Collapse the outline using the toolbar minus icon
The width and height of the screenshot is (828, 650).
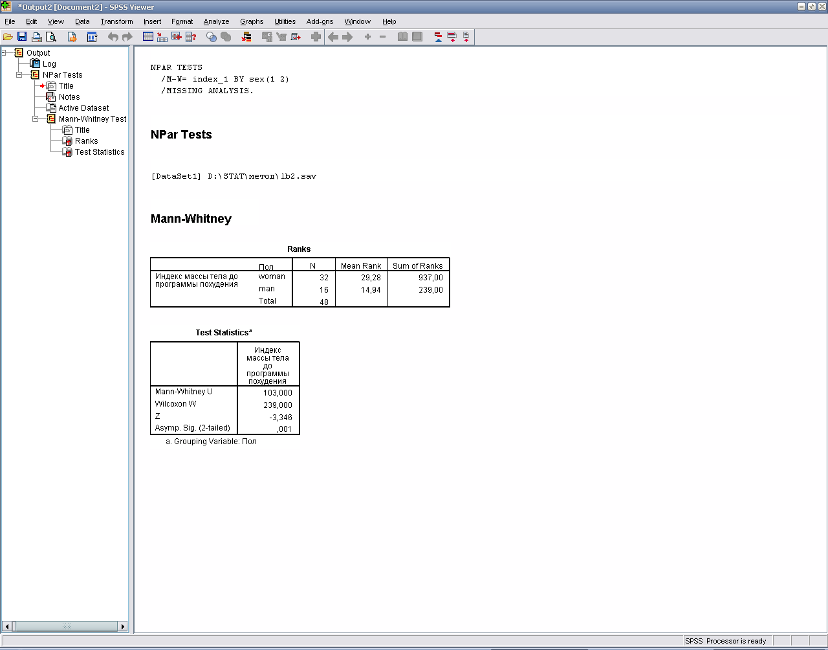click(x=382, y=37)
